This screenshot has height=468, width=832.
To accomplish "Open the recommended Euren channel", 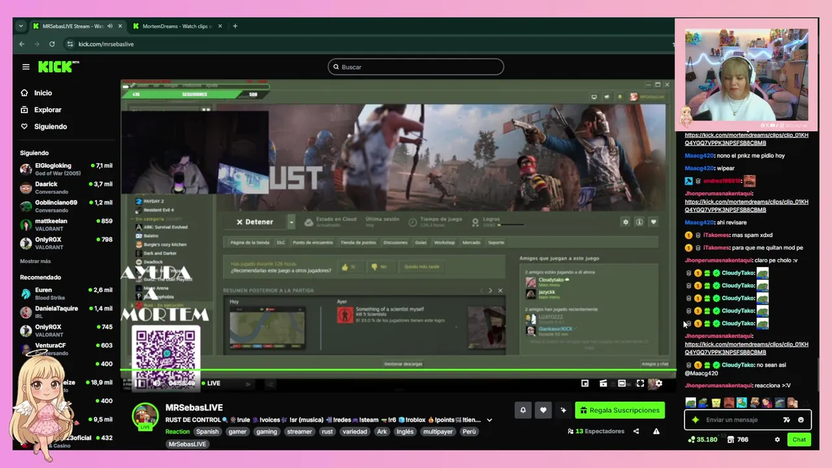I will click(x=65, y=294).
